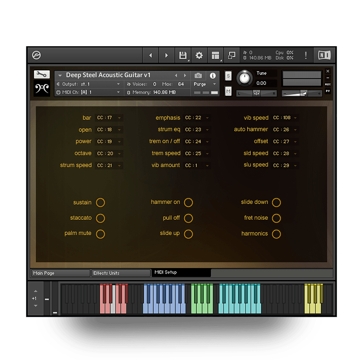Open the instrument info icon

pos(213,76)
